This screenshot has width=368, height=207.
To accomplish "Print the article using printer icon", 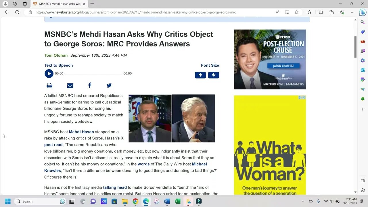I will pos(49,85).
